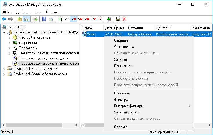
Task: Click the remove filter crossed funnel icon
Action: [x=100, y=19]
